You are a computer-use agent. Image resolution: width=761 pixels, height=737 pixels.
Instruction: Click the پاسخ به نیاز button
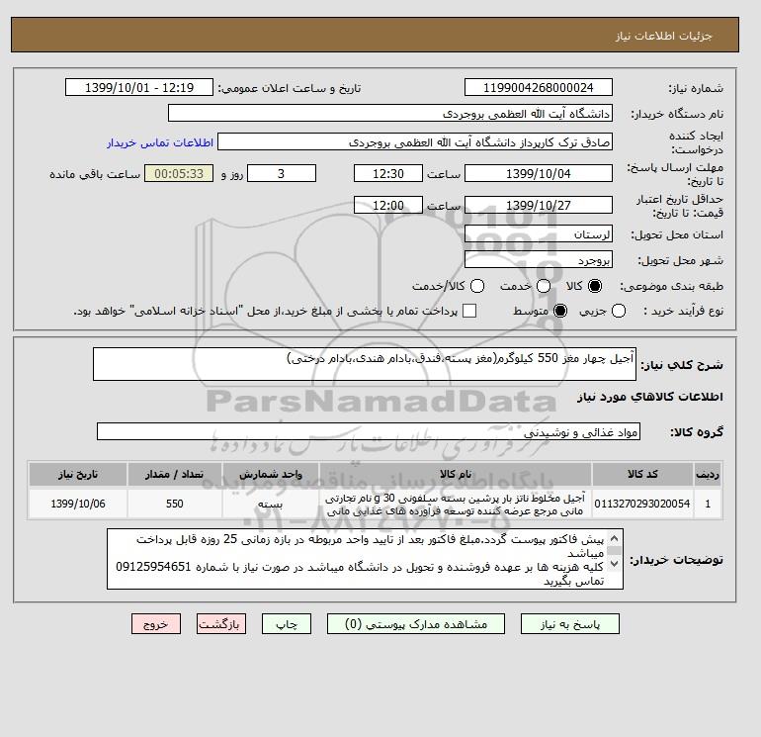pyautogui.click(x=570, y=624)
